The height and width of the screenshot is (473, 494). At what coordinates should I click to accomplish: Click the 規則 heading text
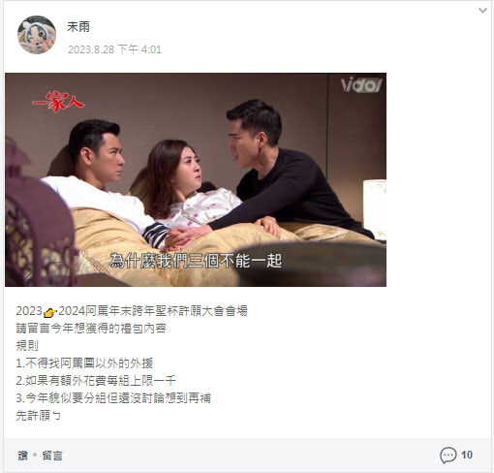27,346
